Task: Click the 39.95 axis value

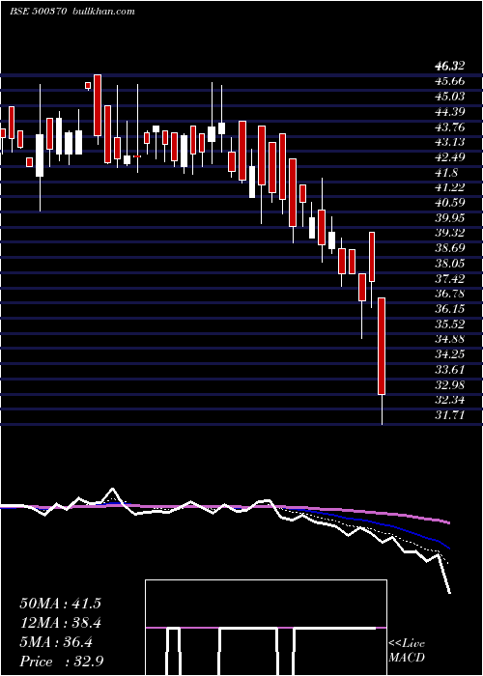Action: pyautogui.click(x=450, y=218)
